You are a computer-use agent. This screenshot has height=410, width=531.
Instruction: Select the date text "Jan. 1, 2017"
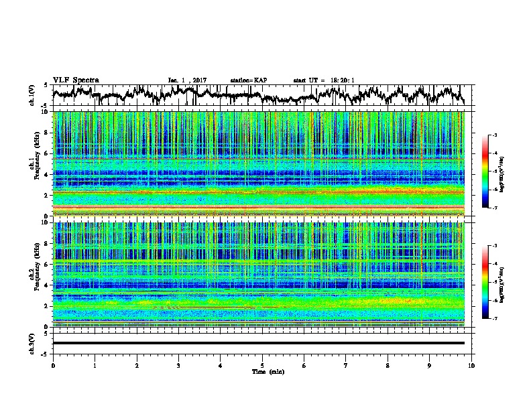coord(187,80)
